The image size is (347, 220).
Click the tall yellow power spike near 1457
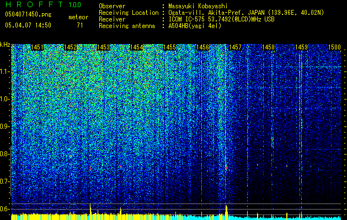[226, 212]
